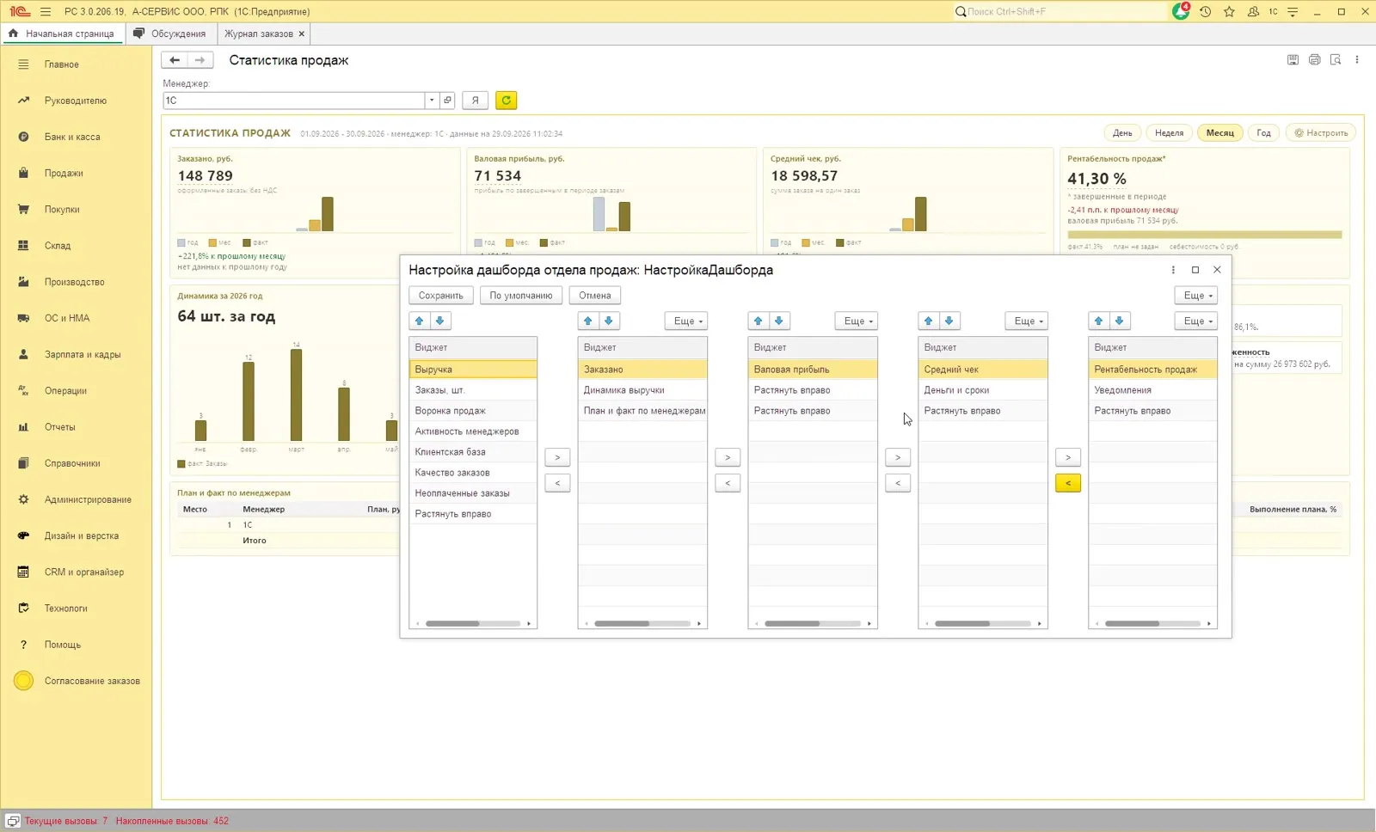Switch statistics period to День
The image size is (1376, 832).
click(1122, 132)
